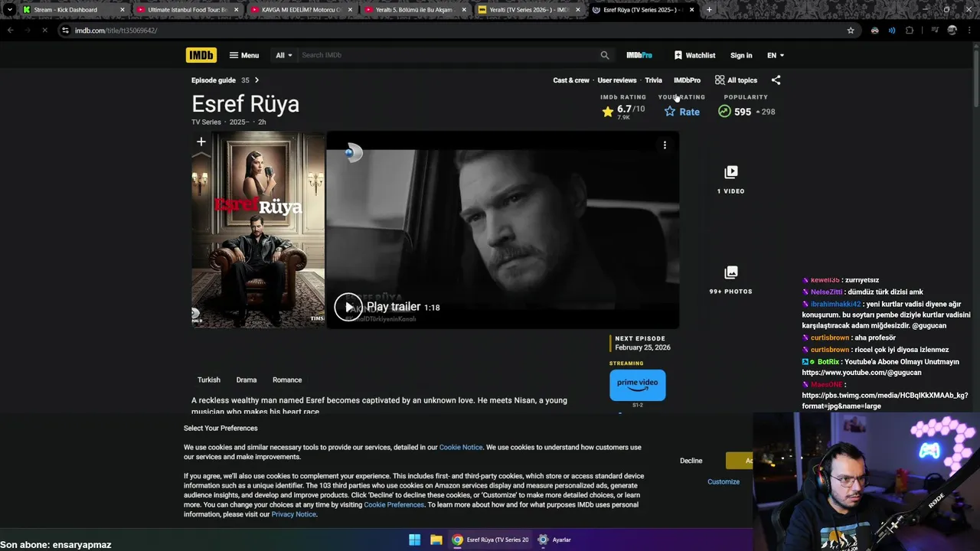The width and height of the screenshot is (980, 551).
Task: Open the Windows Start button
Action: point(414,540)
